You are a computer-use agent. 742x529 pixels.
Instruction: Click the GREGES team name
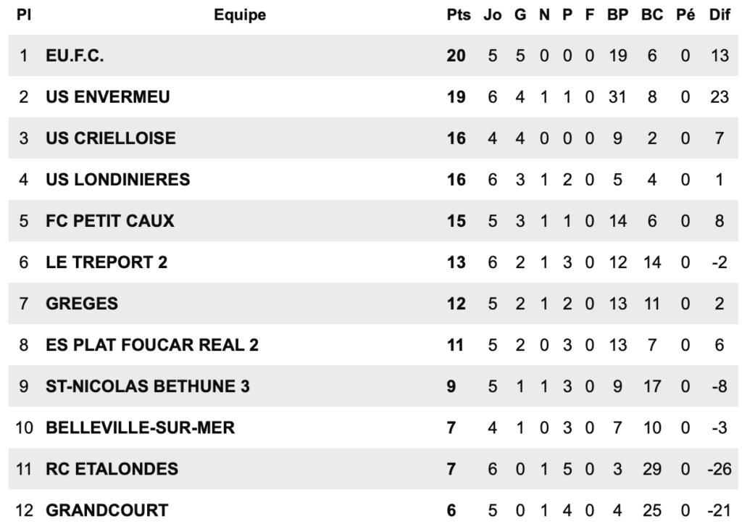click(x=82, y=304)
